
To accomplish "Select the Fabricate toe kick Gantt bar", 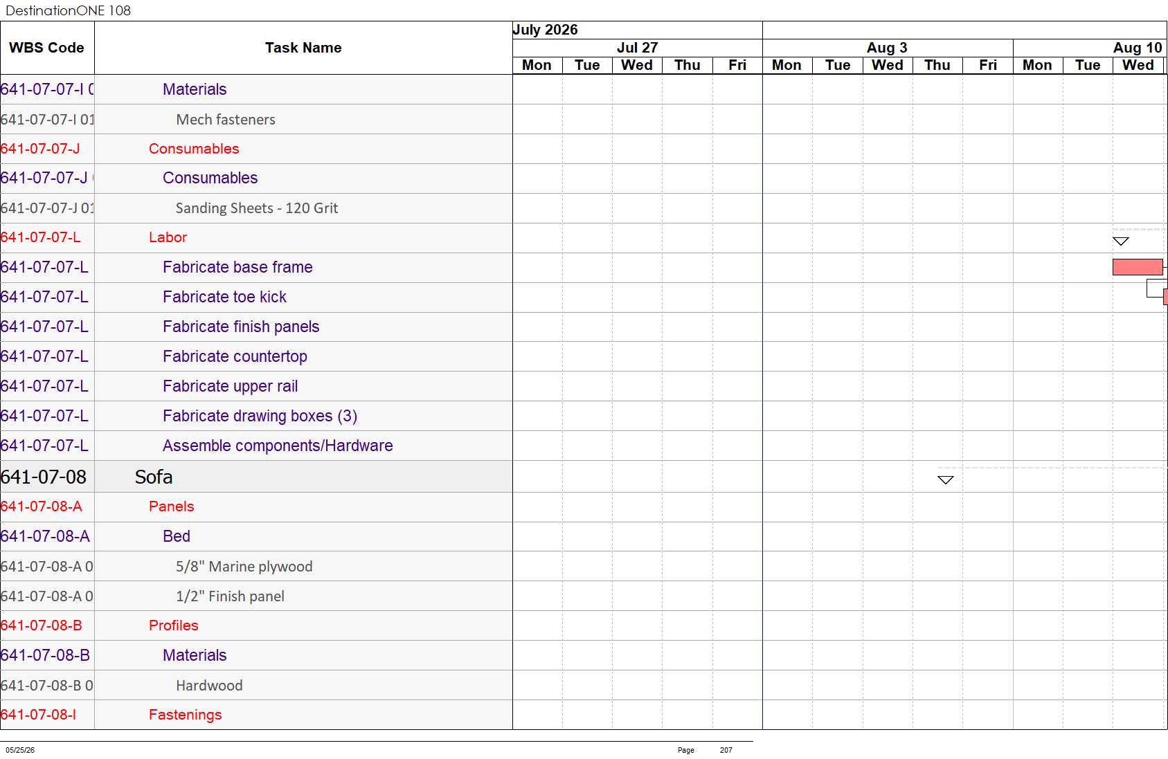I will [x=1165, y=297].
